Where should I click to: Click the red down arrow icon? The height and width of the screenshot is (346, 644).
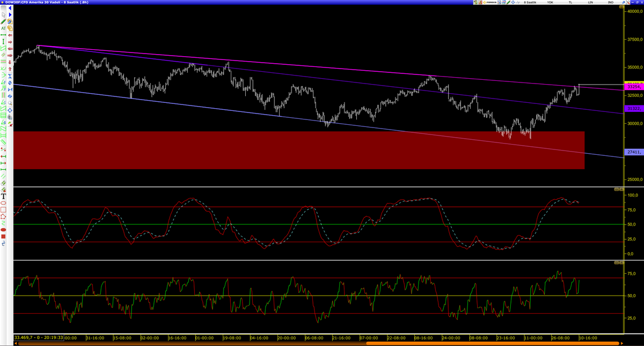10,62
